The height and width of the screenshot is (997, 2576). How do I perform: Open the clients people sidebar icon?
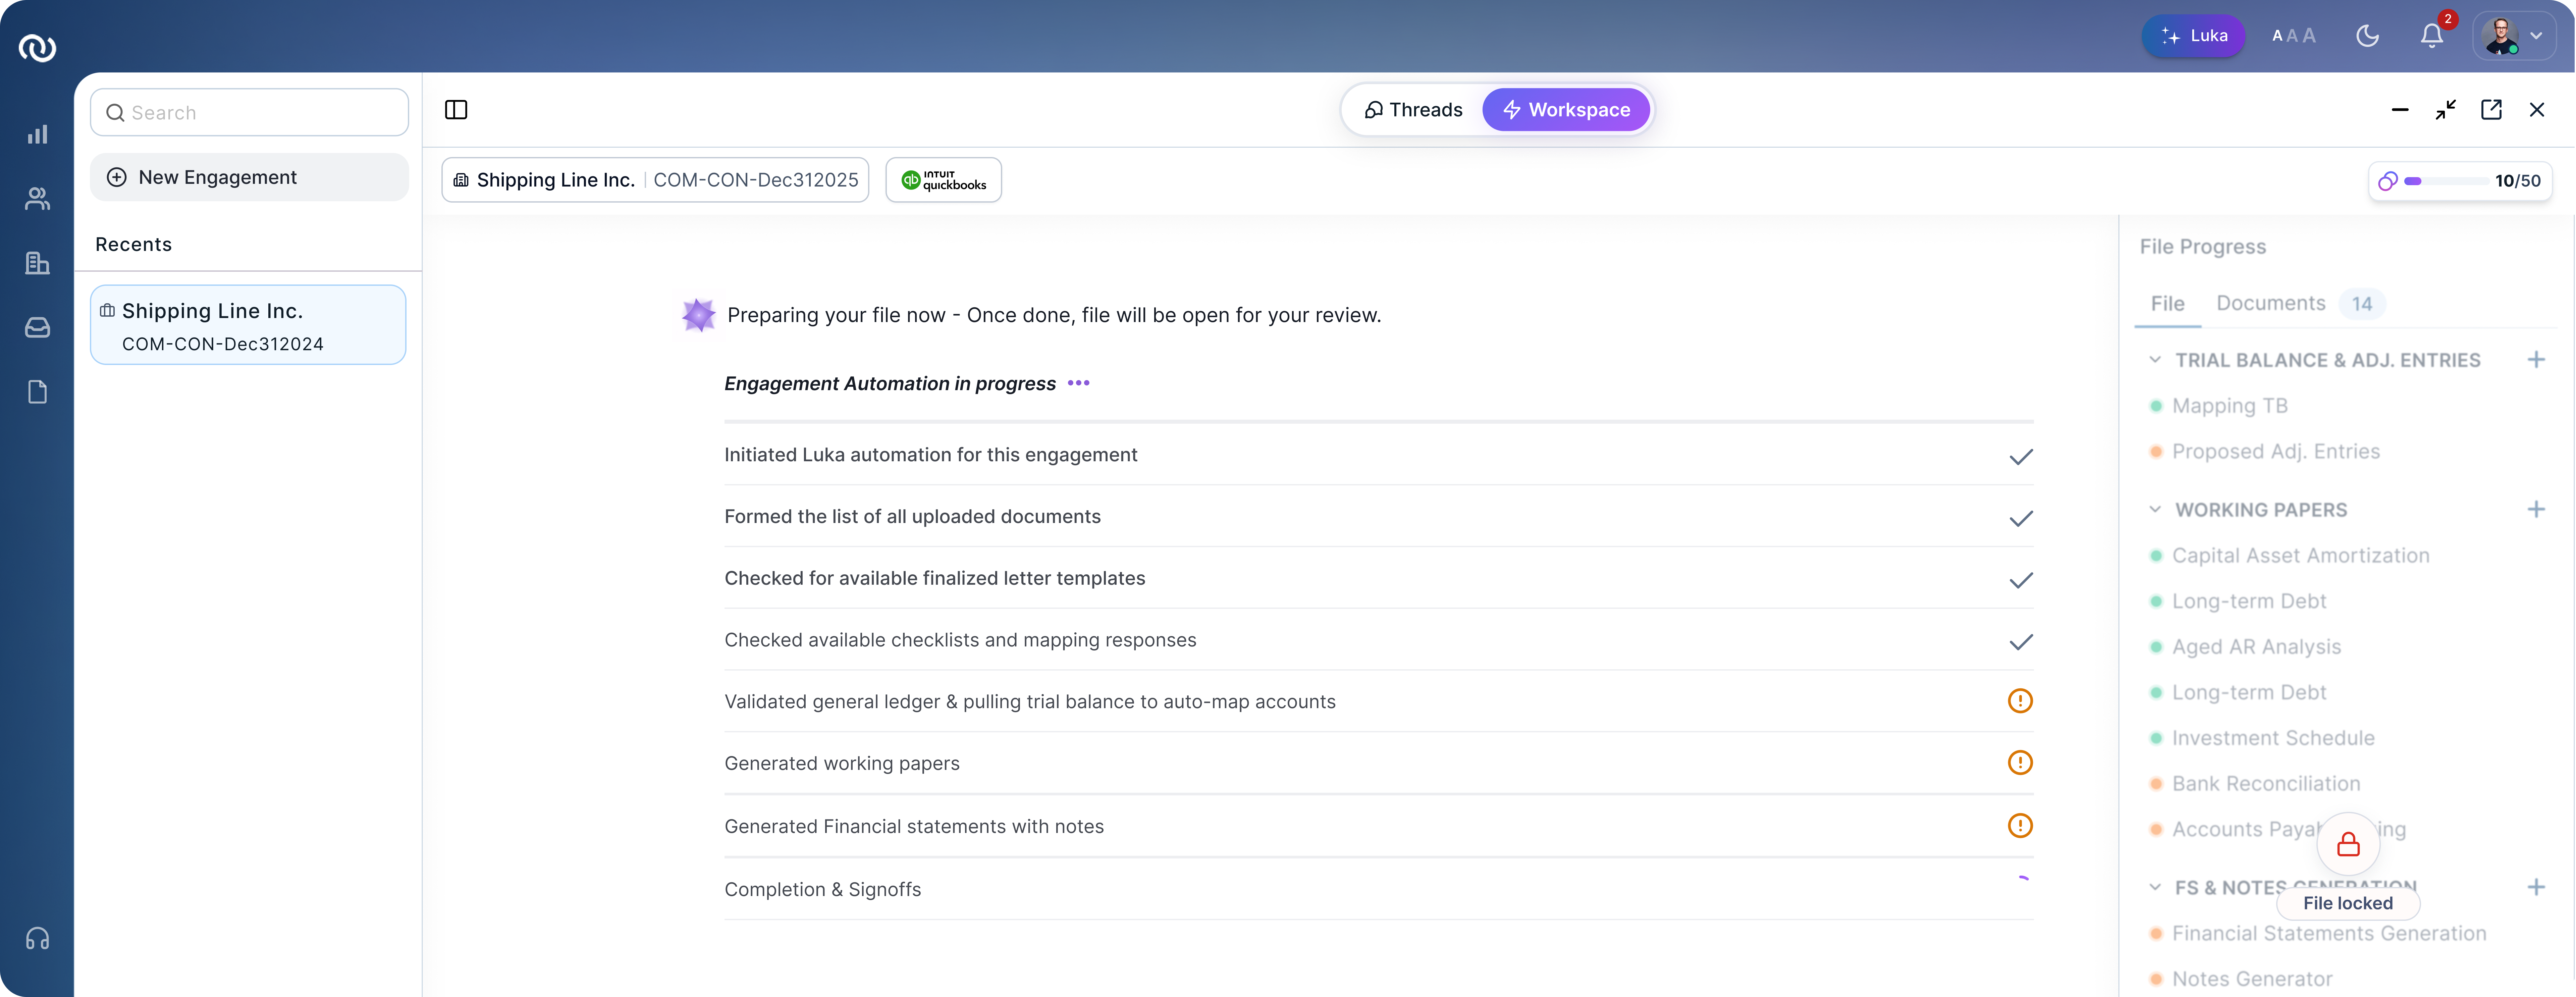(x=37, y=199)
